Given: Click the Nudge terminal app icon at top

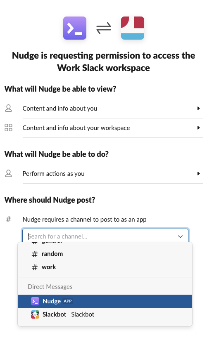Looking at the screenshot, I should (75, 28).
